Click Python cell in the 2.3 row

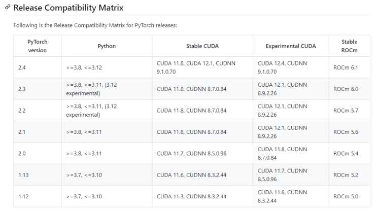pyautogui.click(x=107, y=89)
